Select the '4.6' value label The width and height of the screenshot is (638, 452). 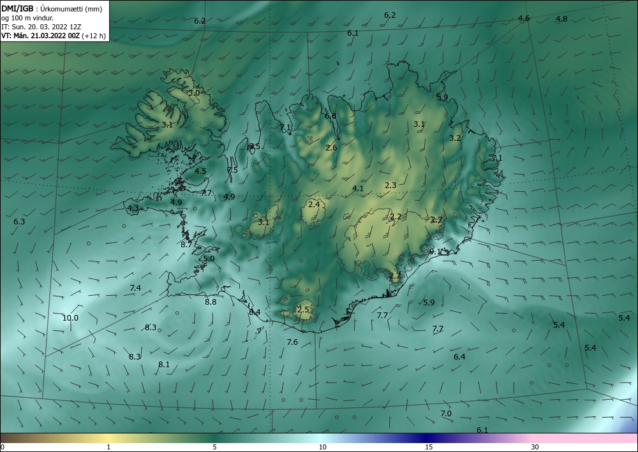pos(524,18)
